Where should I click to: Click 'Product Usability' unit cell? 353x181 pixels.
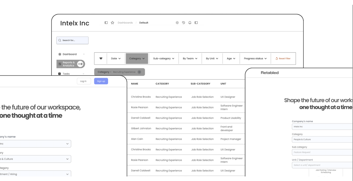click(x=231, y=118)
